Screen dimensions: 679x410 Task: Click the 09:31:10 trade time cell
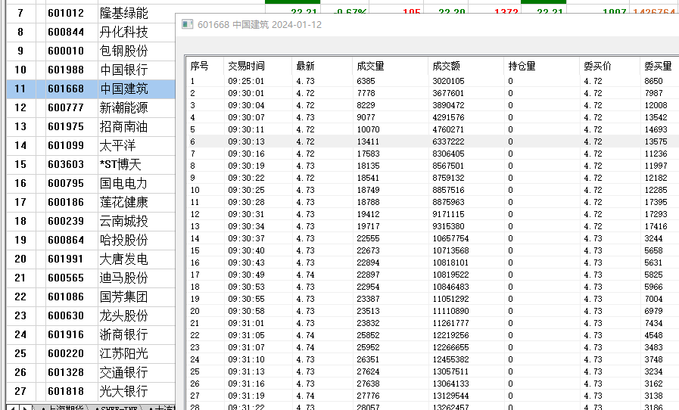pos(246,360)
